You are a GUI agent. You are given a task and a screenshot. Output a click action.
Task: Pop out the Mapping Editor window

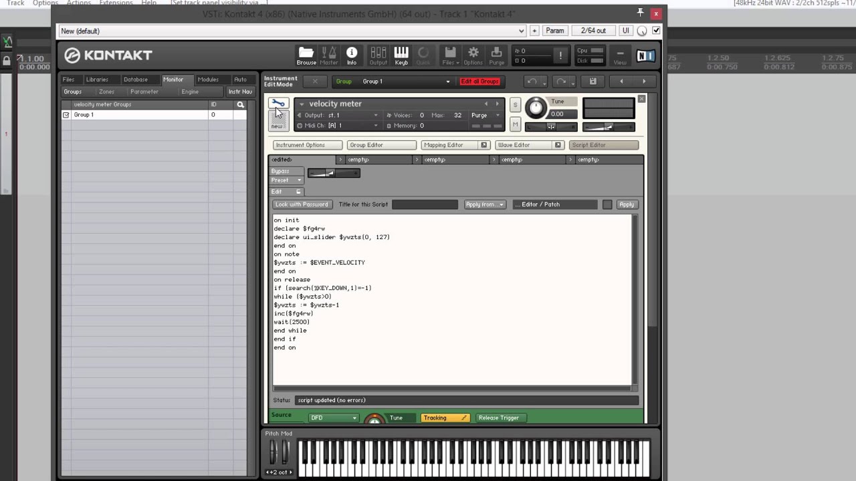[x=484, y=145]
